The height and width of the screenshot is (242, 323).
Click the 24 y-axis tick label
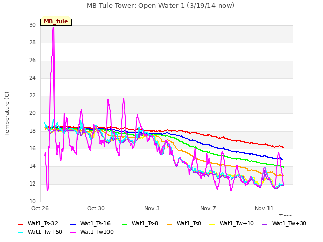point(32,78)
